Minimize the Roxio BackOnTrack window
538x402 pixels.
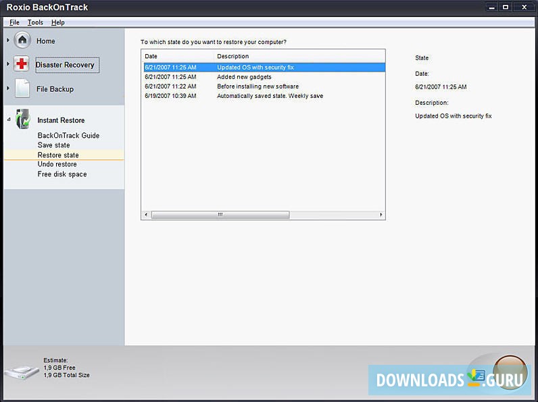pyautogui.click(x=491, y=7)
